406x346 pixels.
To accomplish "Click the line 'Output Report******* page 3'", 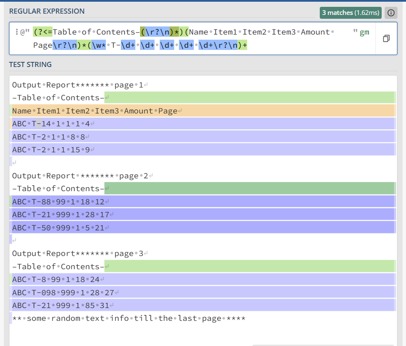I will [78, 253].
